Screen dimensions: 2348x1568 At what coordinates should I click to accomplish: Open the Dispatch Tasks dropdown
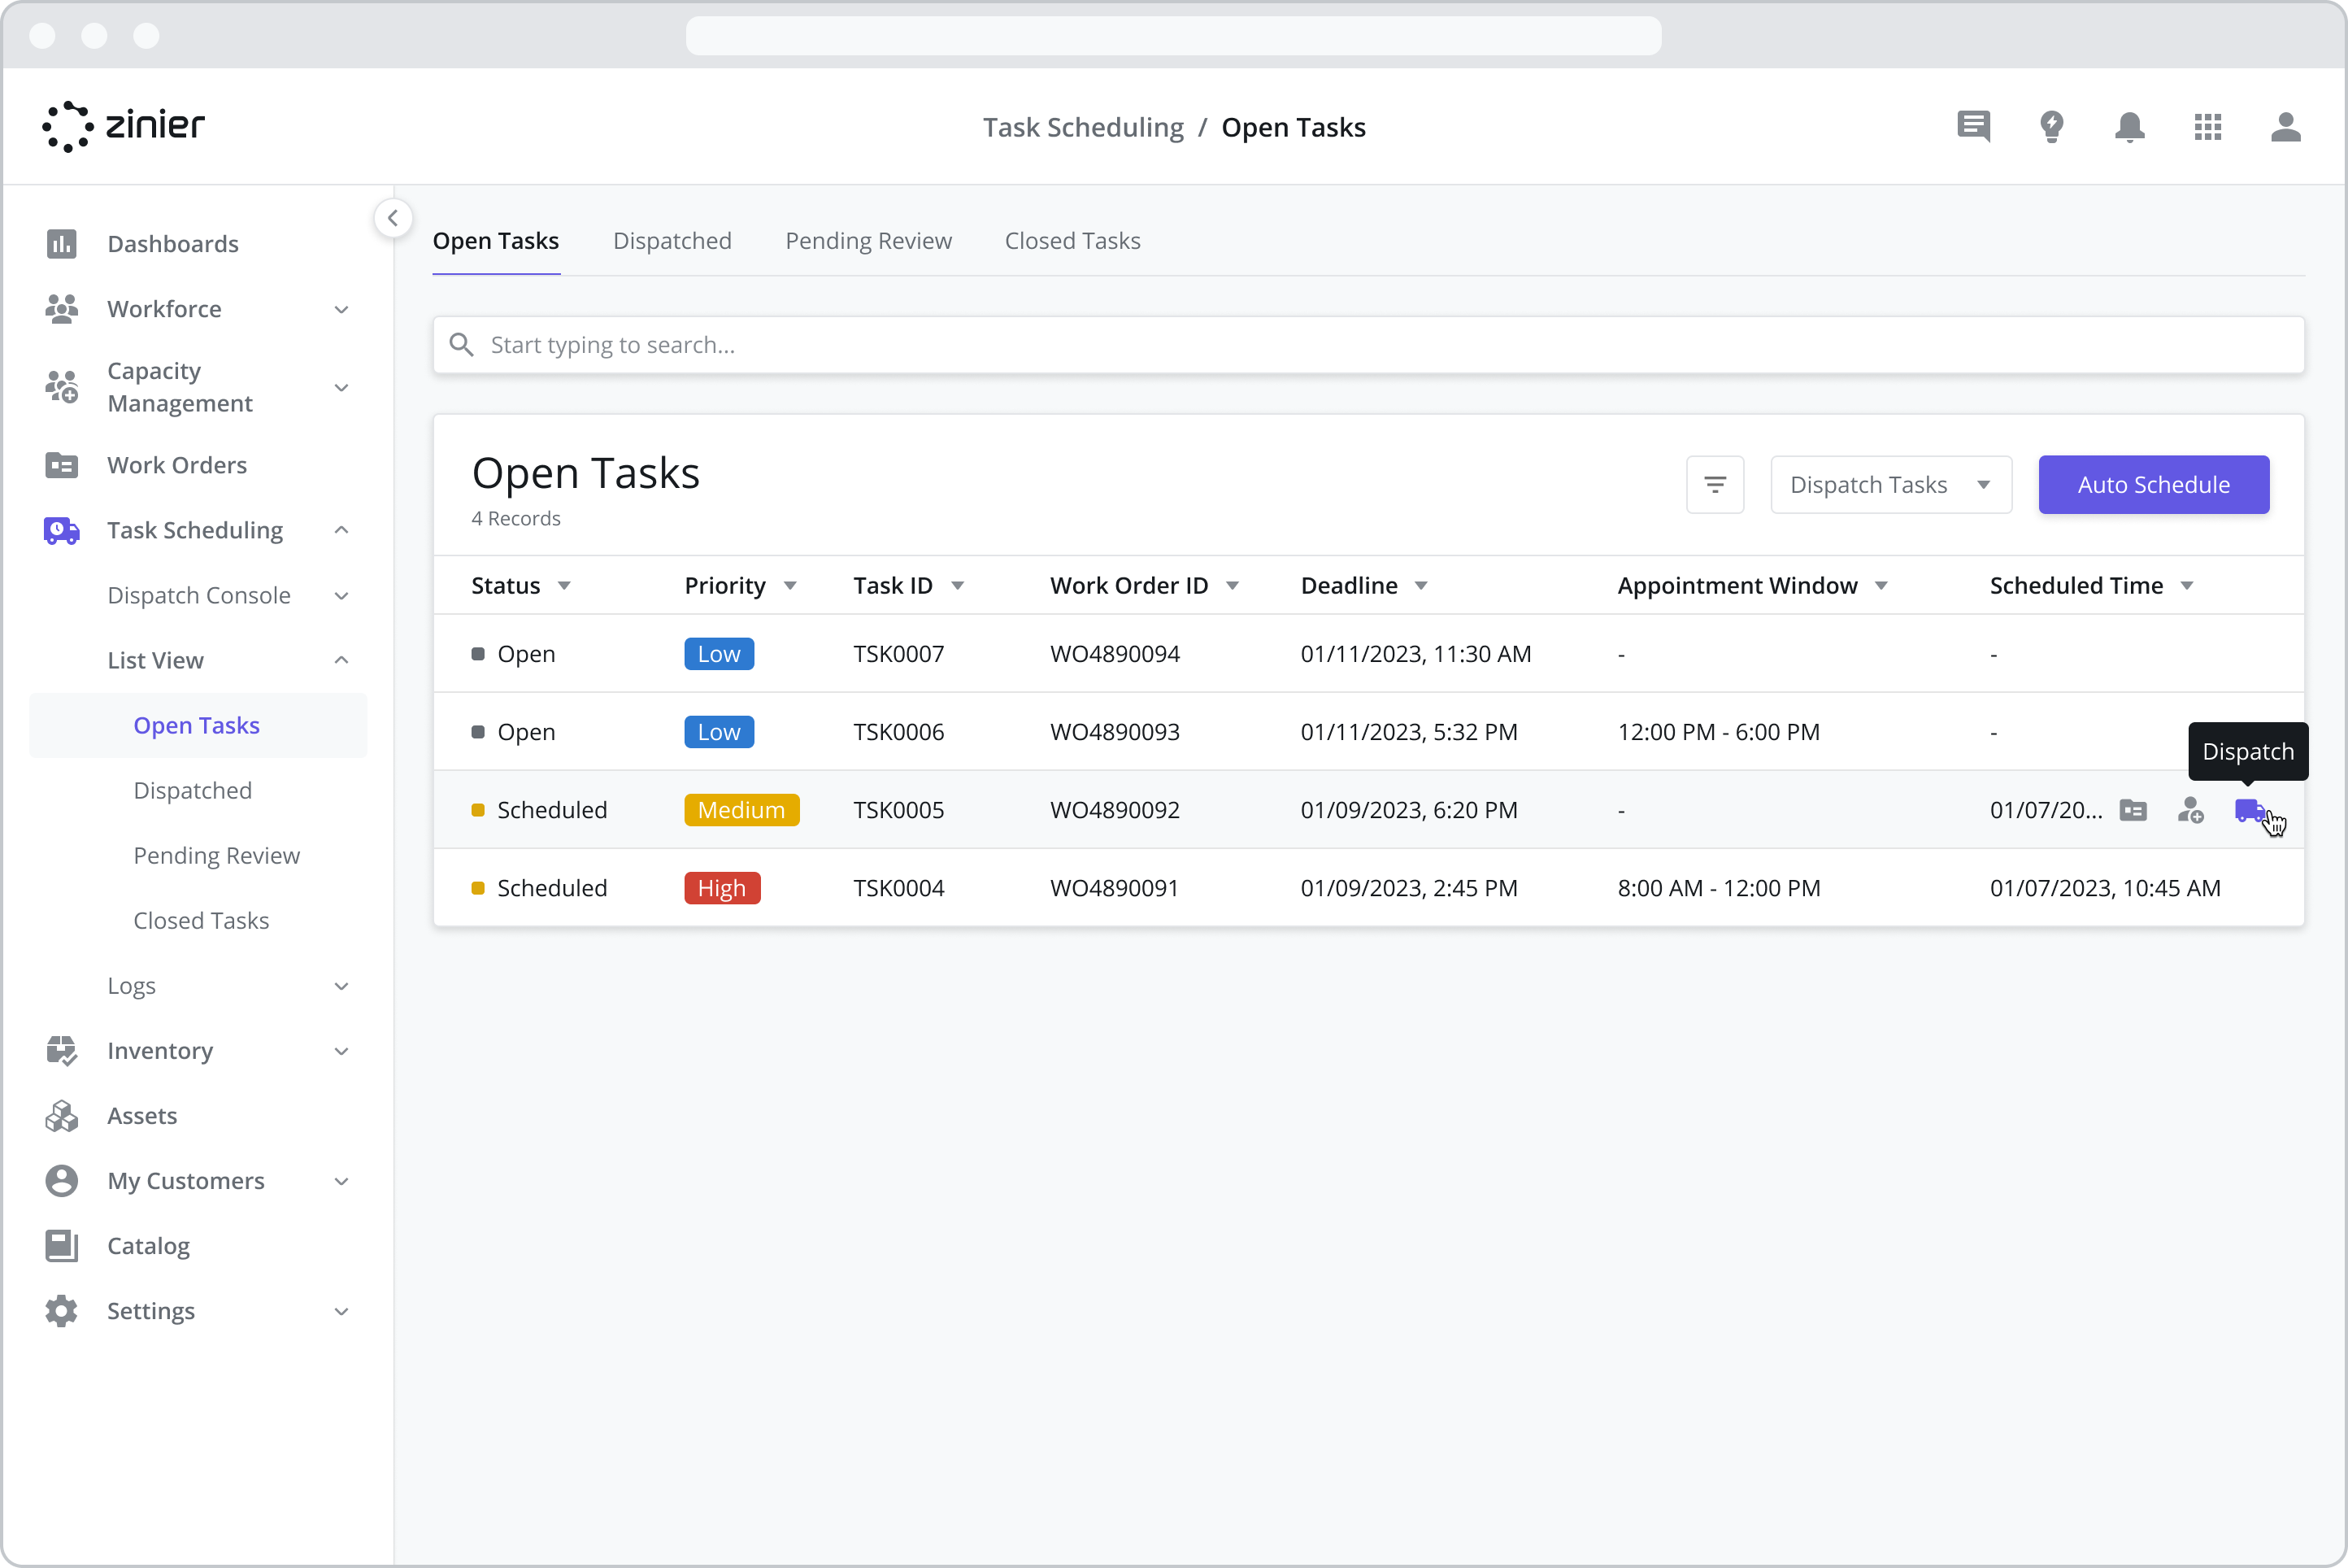tap(1890, 485)
